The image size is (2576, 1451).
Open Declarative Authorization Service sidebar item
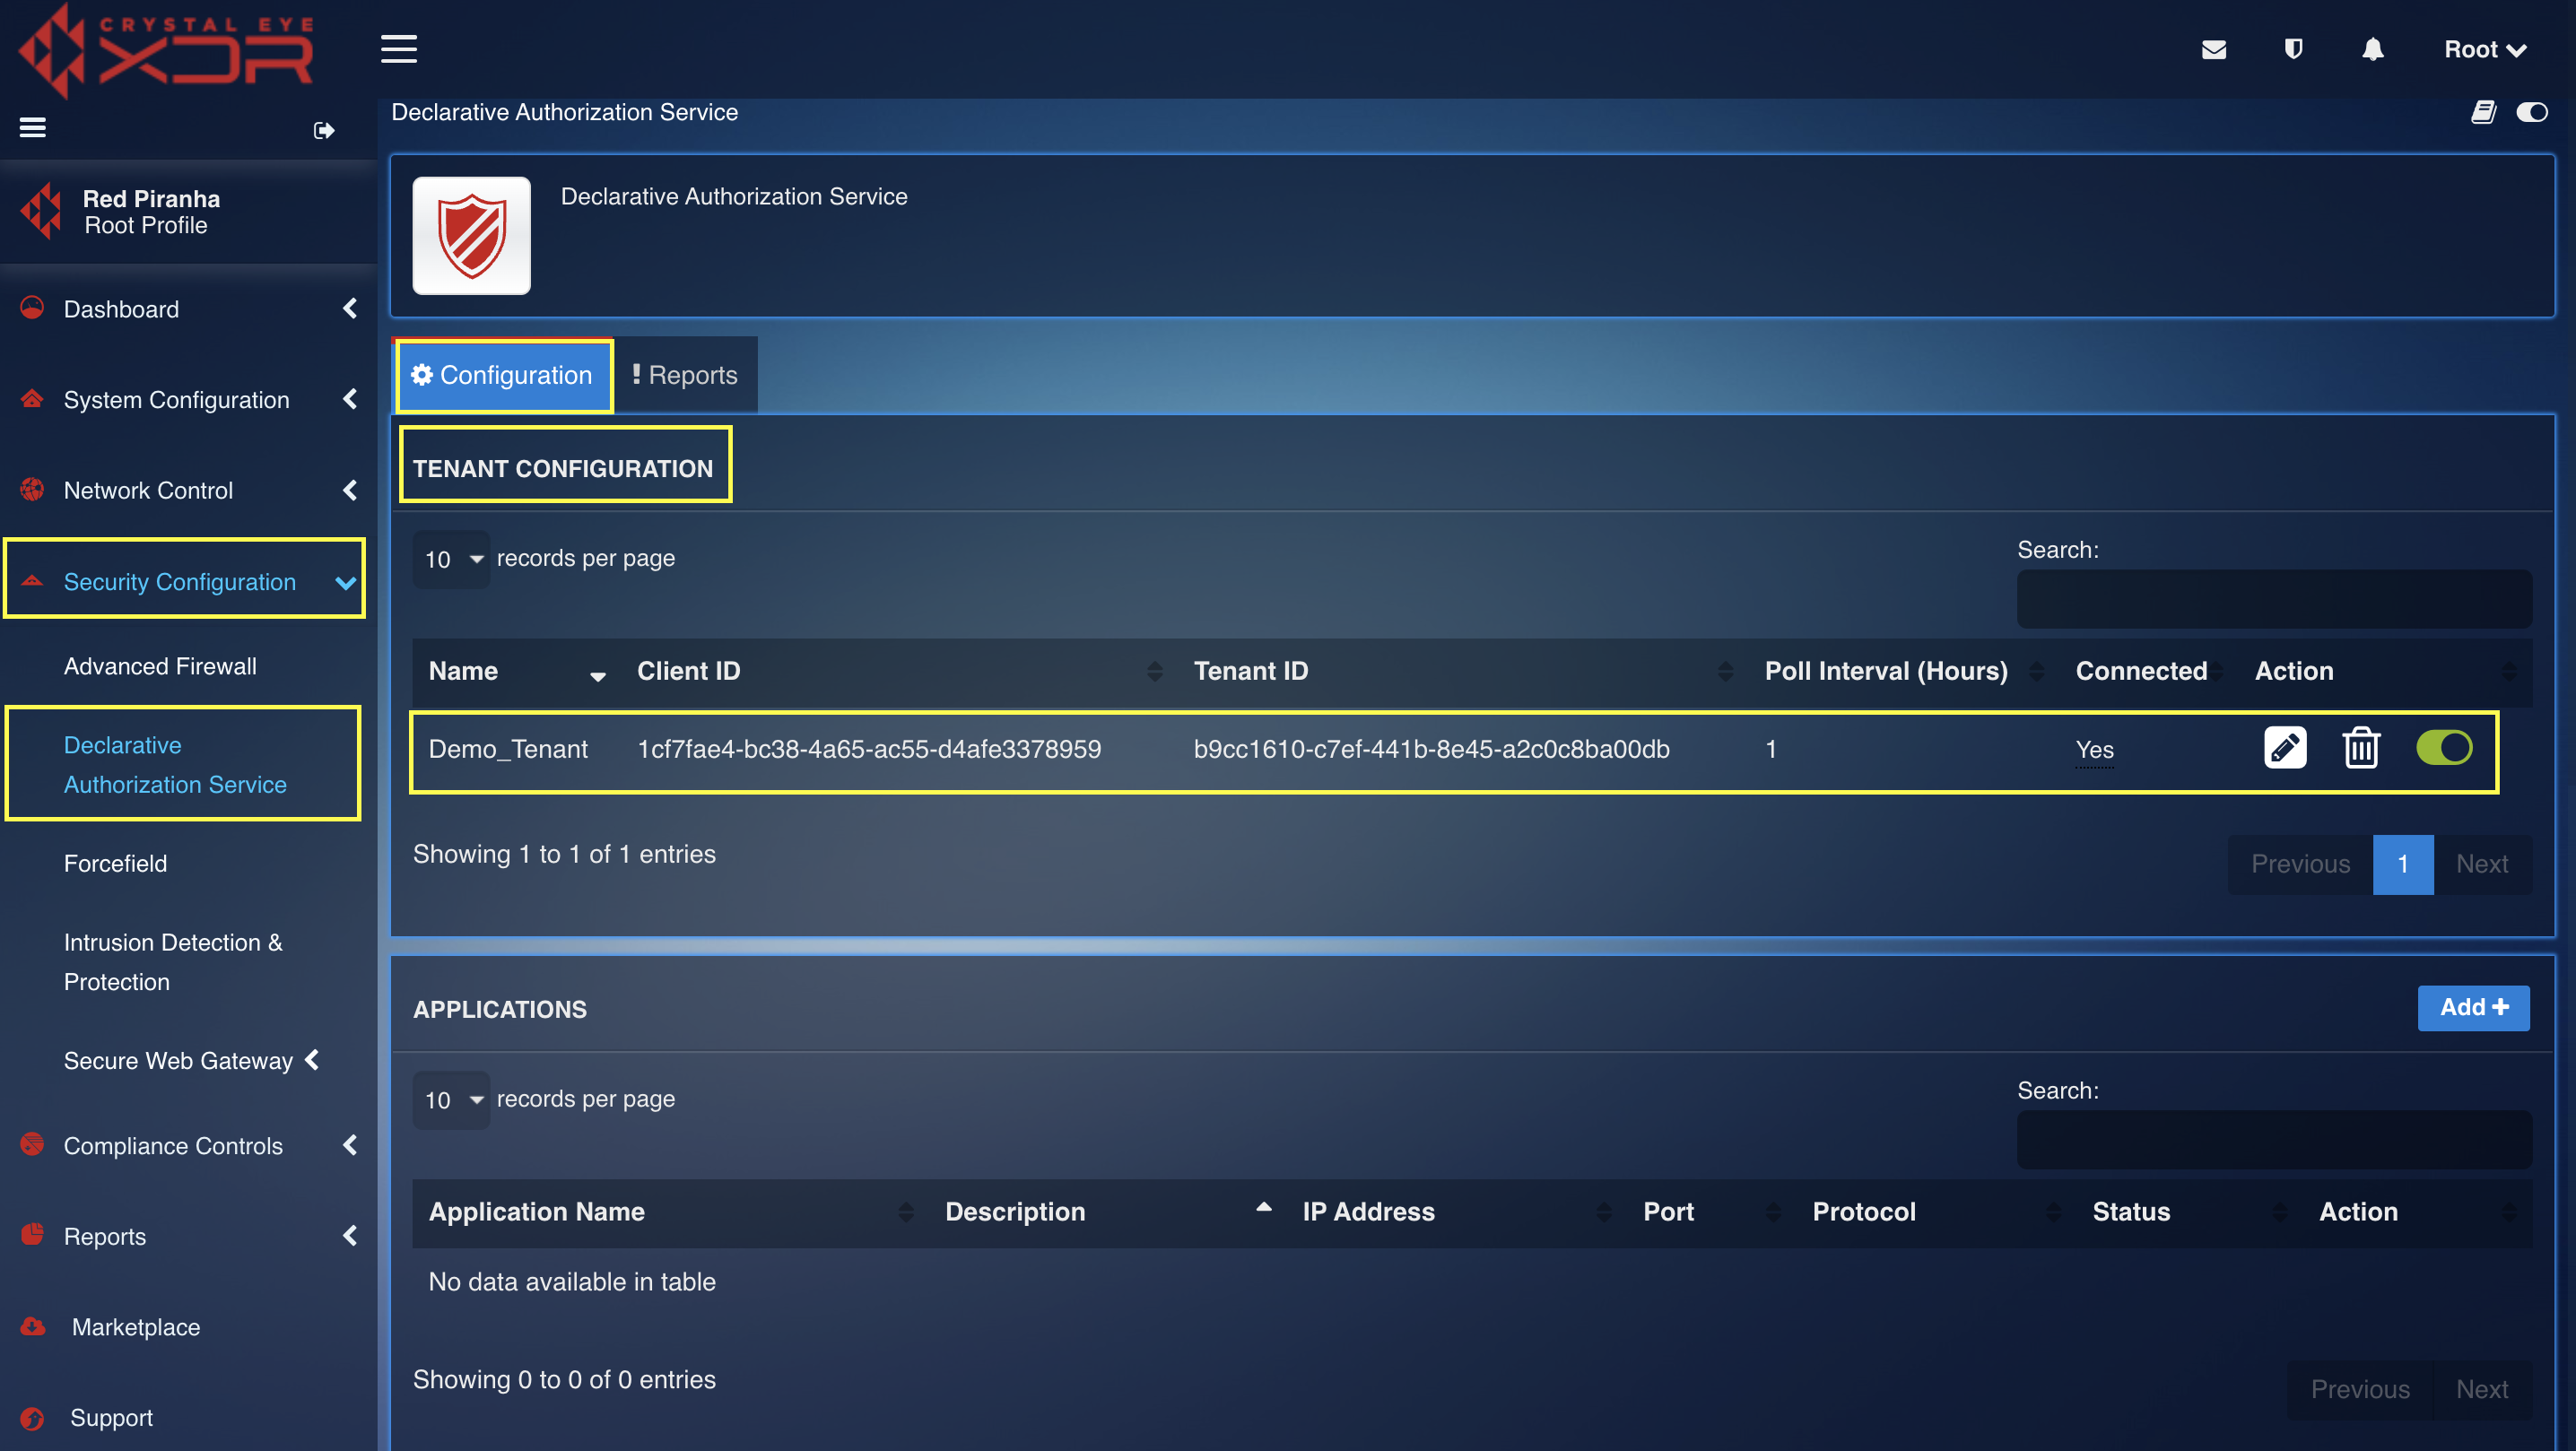tap(175, 764)
